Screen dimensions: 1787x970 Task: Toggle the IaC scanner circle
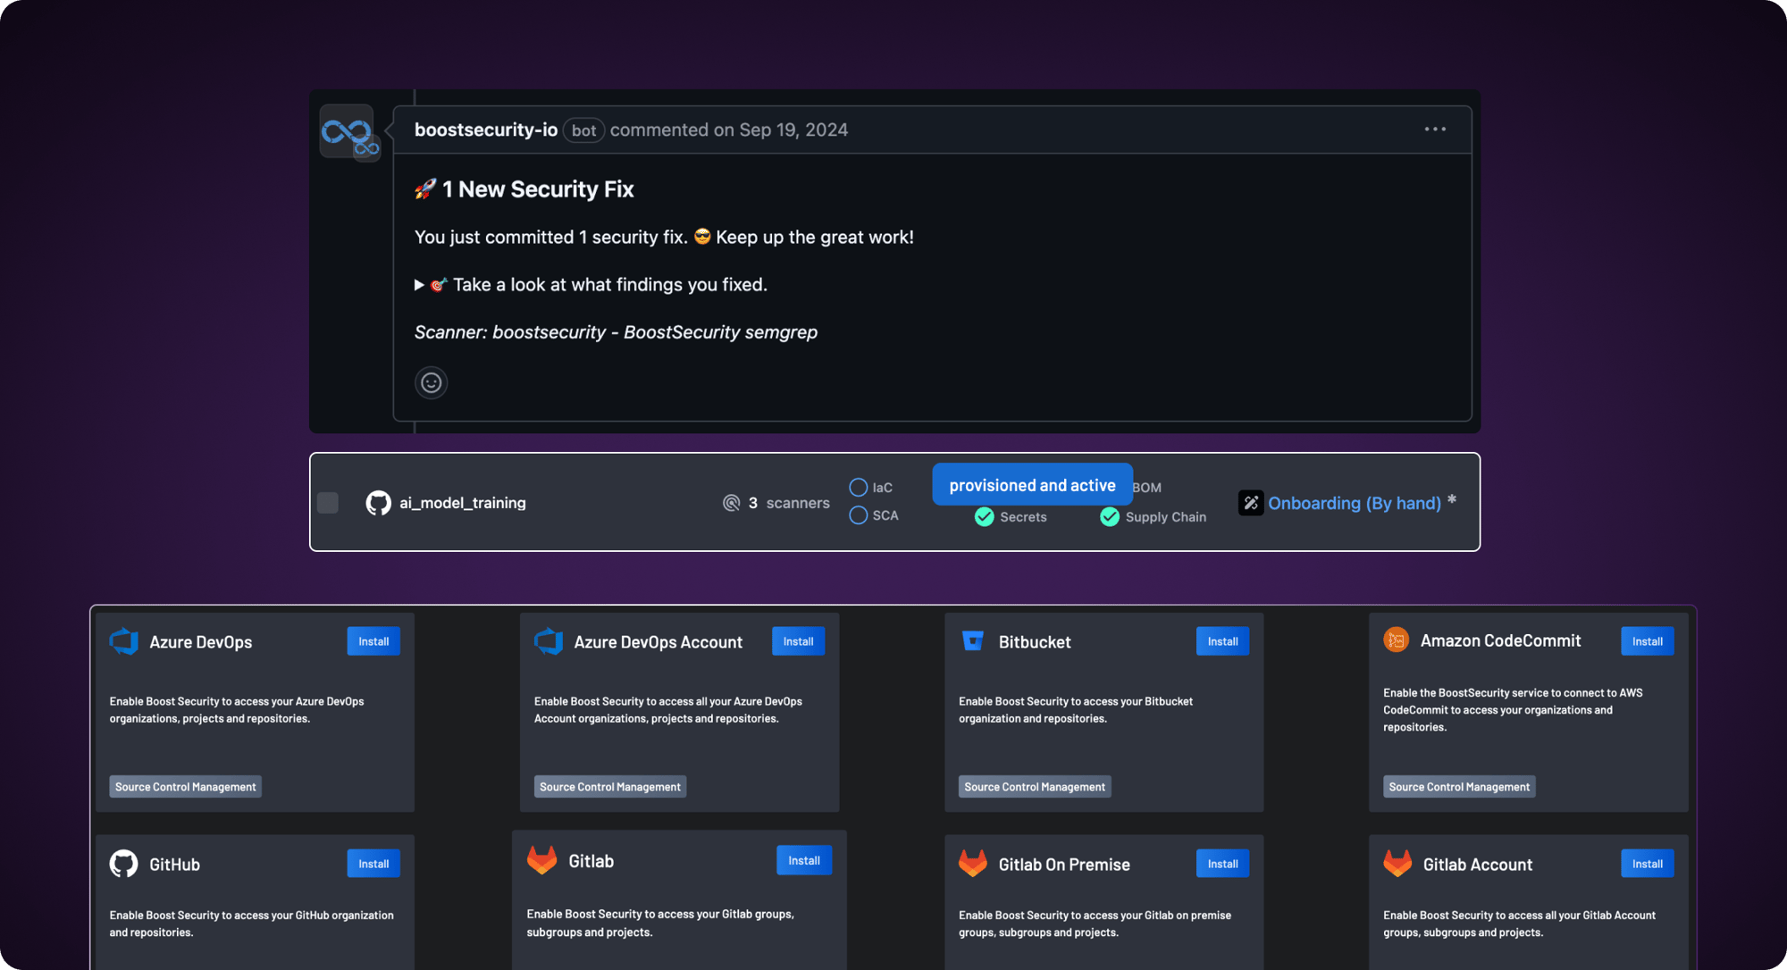[859, 487]
